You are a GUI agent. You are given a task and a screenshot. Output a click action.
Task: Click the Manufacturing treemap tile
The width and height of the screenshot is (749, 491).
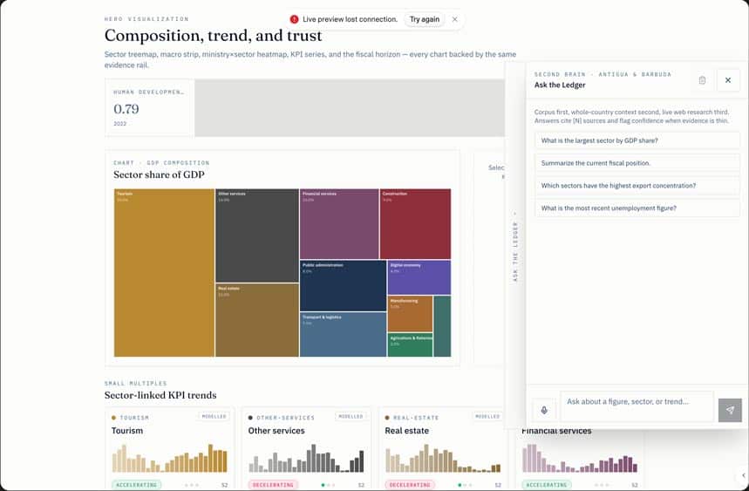coord(410,314)
